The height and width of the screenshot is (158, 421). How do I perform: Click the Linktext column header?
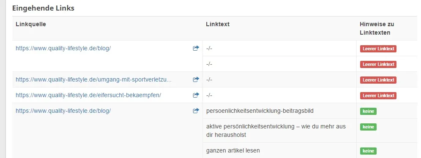coord(218,24)
